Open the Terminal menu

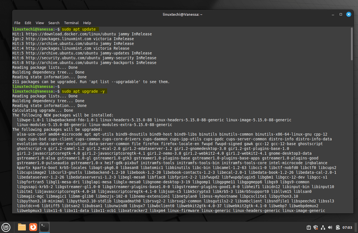tap(71, 23)
